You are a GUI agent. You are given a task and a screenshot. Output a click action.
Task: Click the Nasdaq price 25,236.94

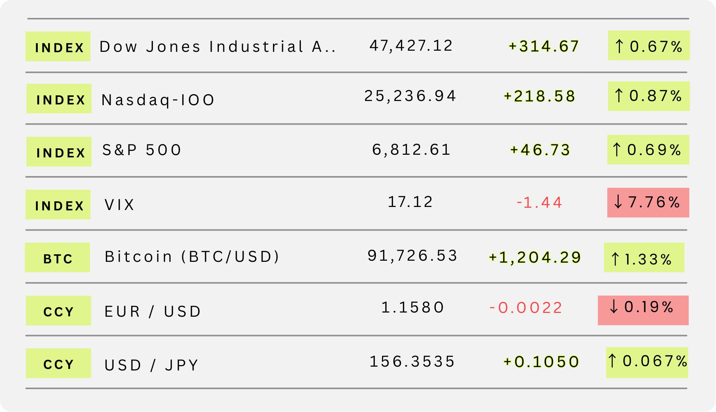[x=410, y=96]
